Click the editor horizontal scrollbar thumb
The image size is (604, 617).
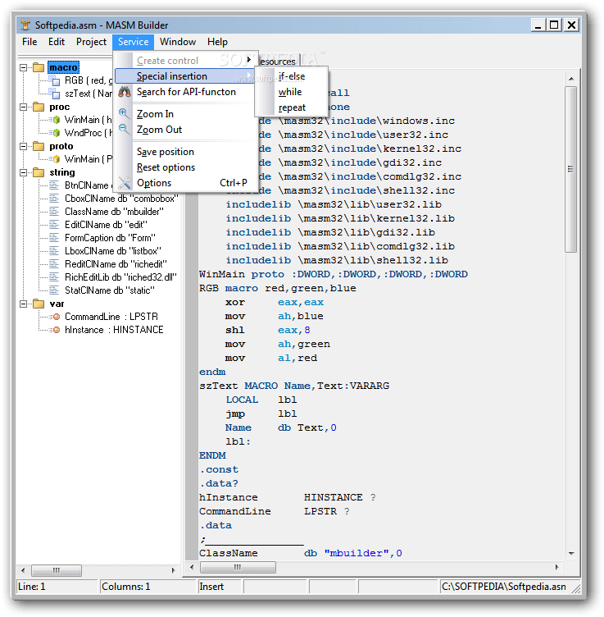pyautogui.click(x=238, y=567)
